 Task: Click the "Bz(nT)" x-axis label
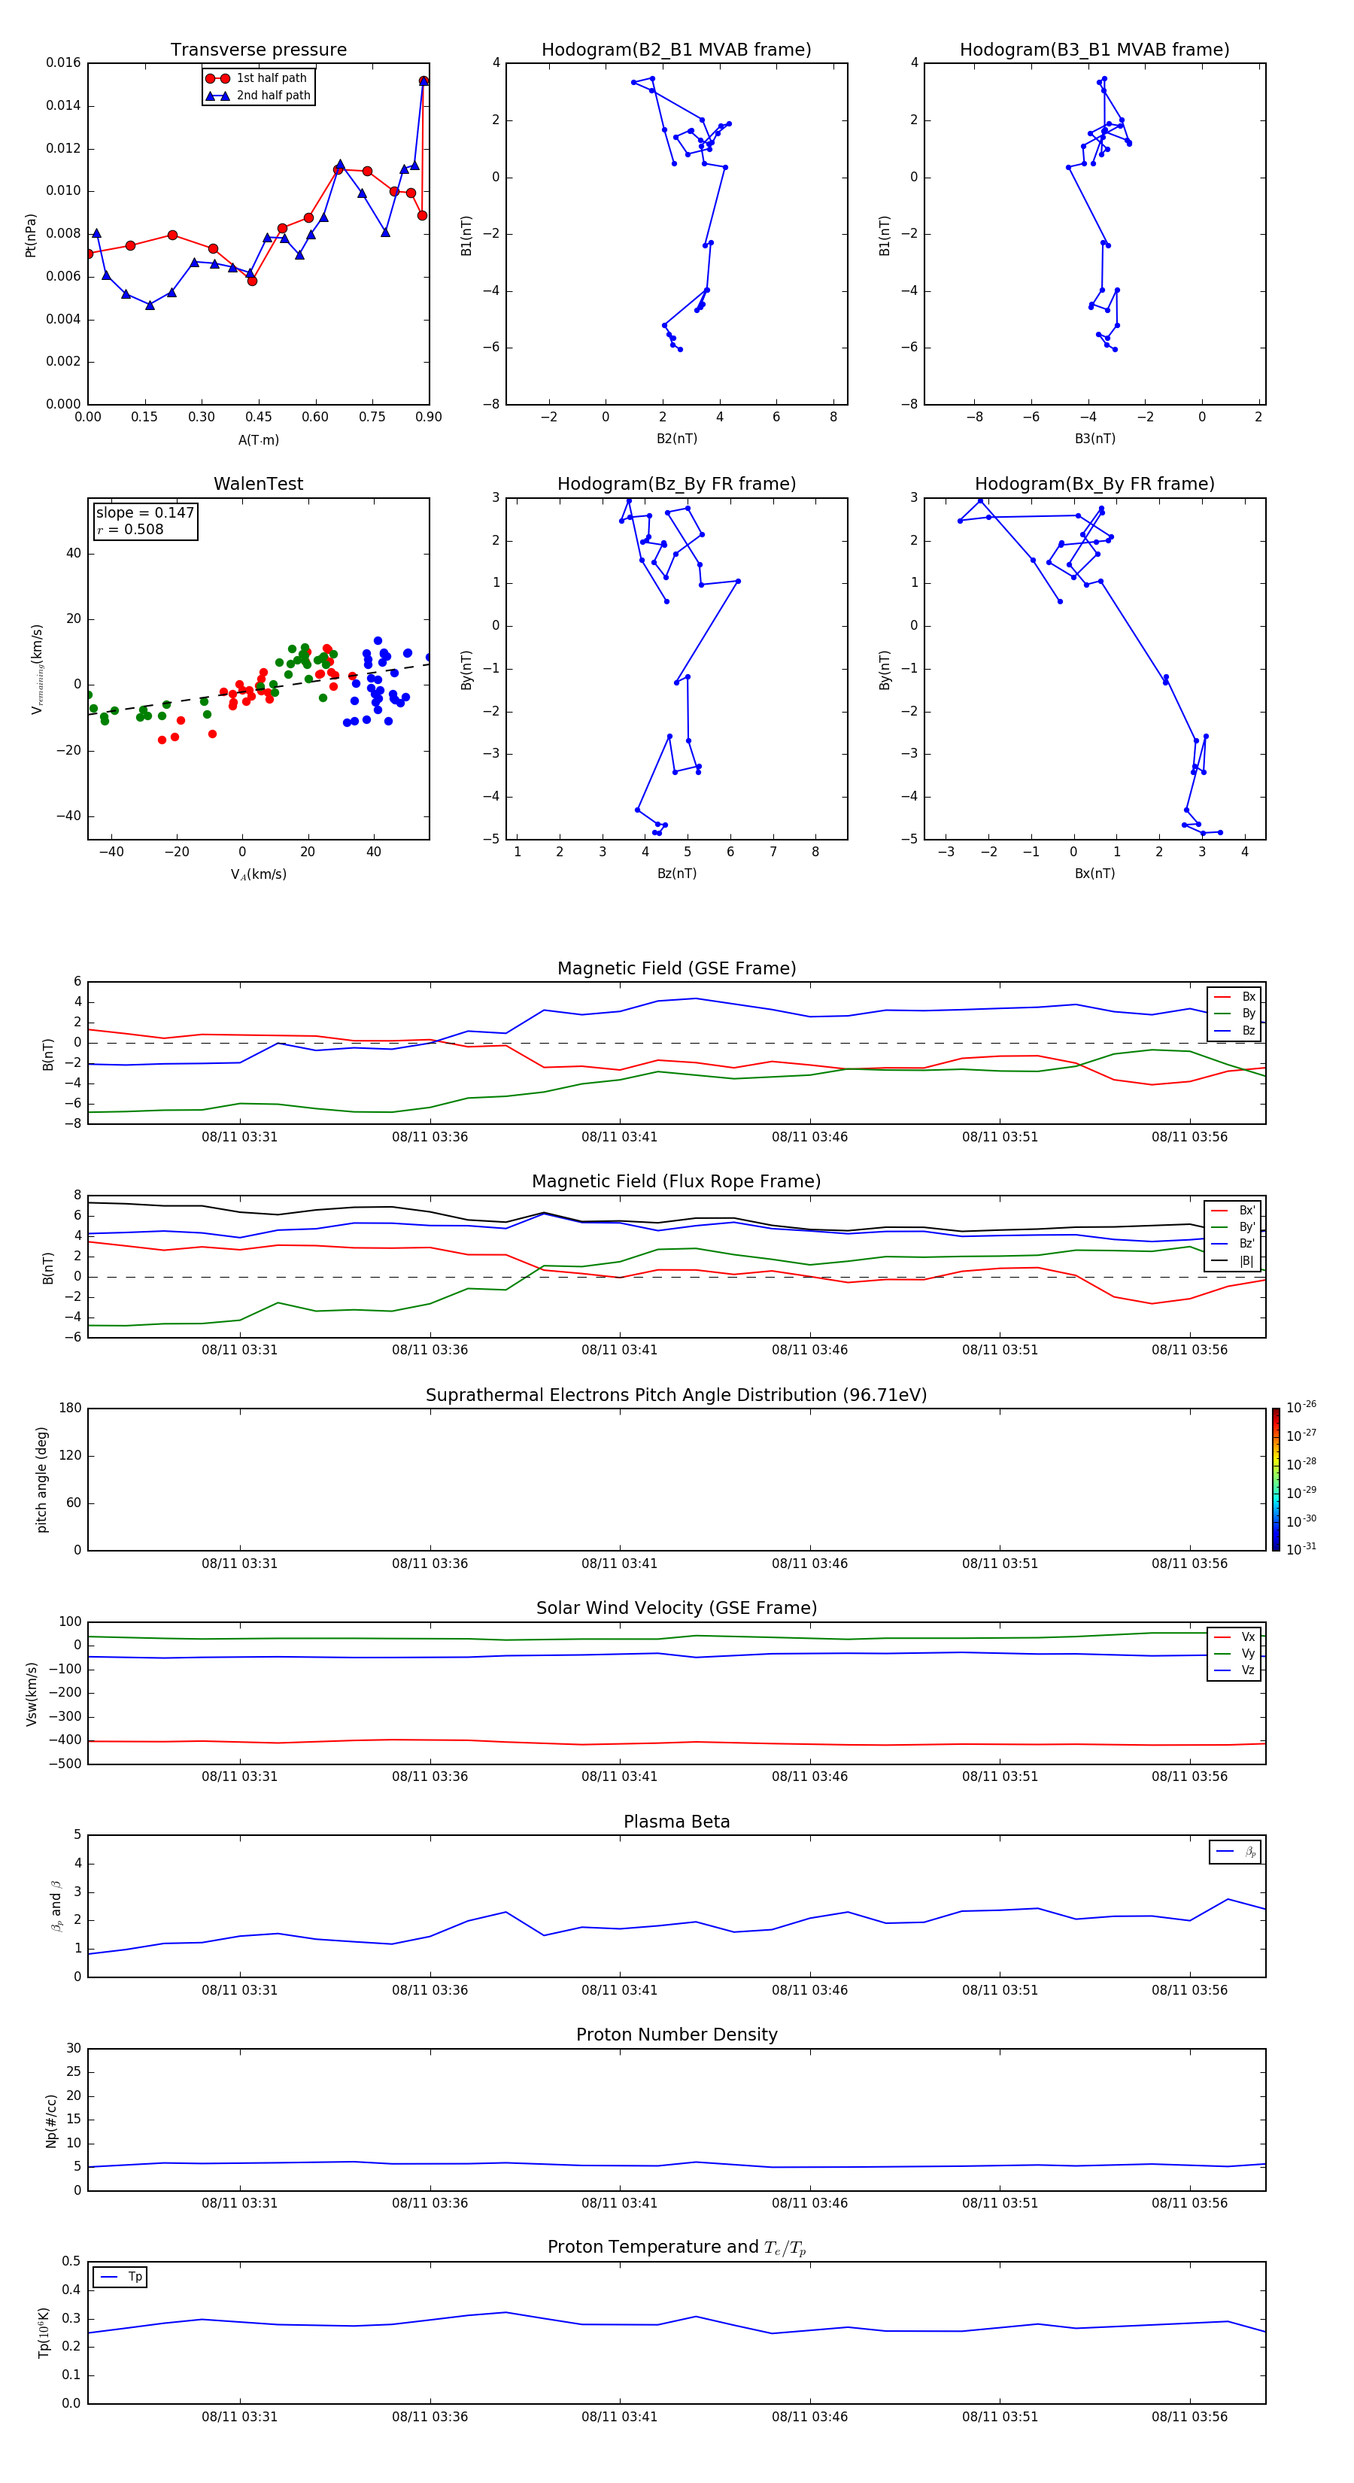click(676, 874)
